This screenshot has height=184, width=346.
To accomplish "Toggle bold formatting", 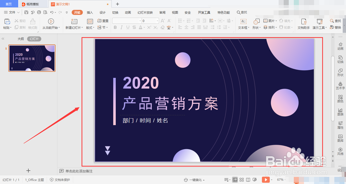I will tap(116, 27).
